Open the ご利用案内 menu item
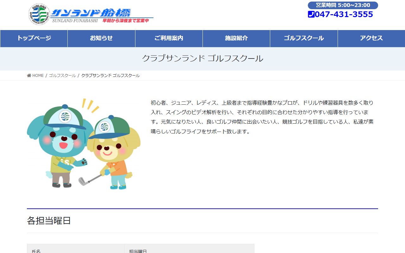This screenshot has width=405, height=253. (169, 38)
